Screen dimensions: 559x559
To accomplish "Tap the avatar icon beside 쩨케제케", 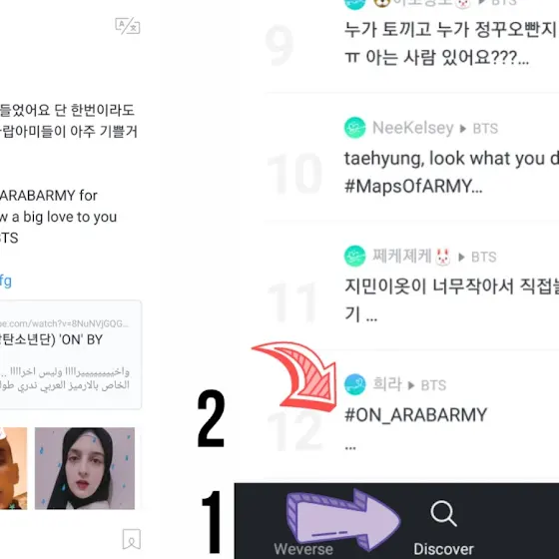I will pyautogui.click(x=354, y=256).
